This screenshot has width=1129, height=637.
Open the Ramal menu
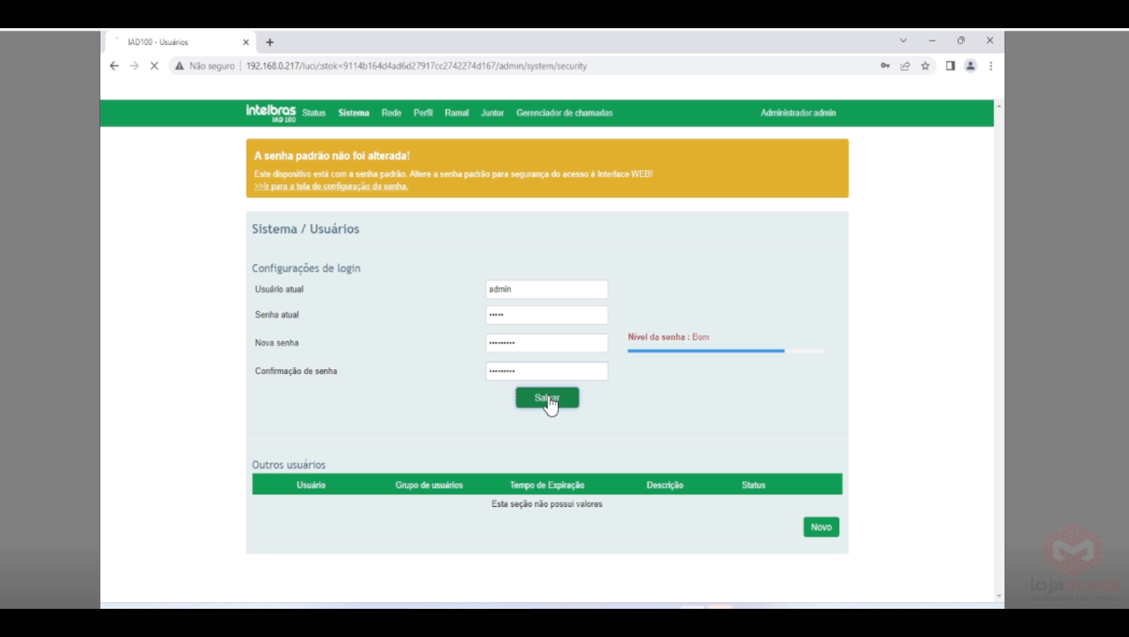coord(457,113)
